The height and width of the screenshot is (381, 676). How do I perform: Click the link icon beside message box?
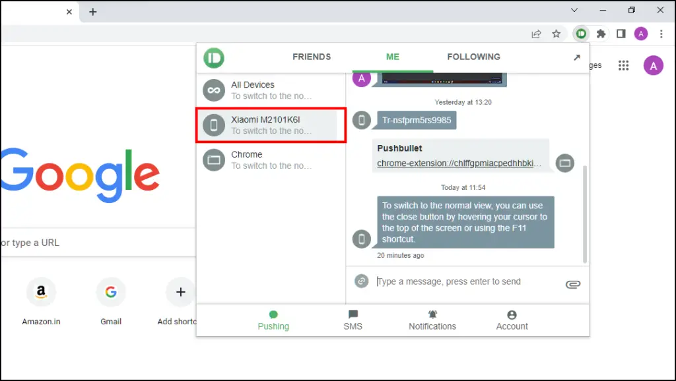pos(361,281)
